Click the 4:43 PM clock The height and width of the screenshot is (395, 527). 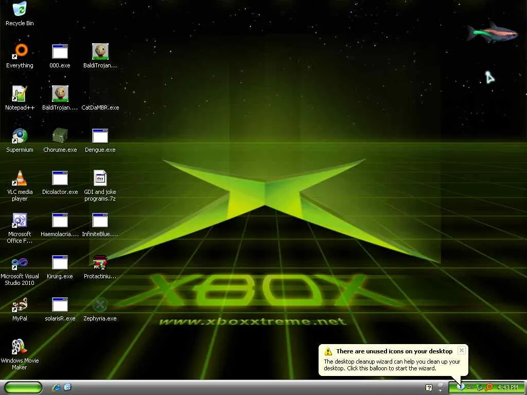[508, 387]
